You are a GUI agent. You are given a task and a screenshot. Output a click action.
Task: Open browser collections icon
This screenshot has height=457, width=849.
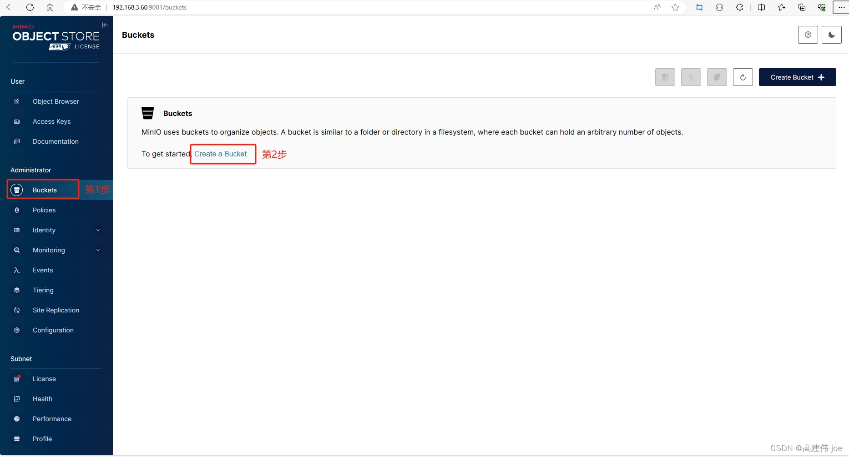click(x=802, y=7)
